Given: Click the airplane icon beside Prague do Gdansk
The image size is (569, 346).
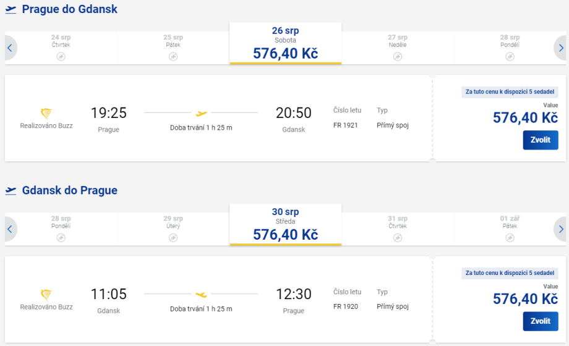Looking at the screenshot, I should pos(11,9).
